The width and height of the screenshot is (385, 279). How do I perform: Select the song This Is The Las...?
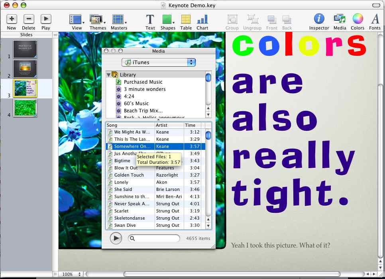tap(156, 139)
